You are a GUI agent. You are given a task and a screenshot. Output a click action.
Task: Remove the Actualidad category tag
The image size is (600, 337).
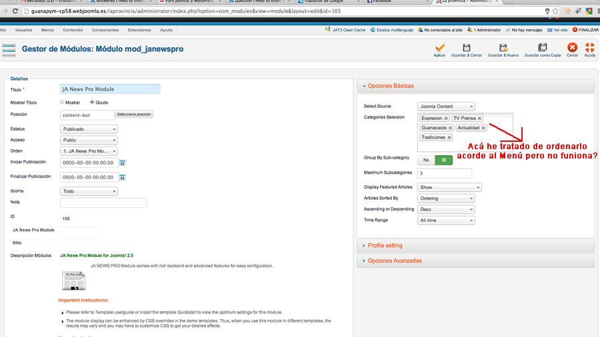(483, 128)
